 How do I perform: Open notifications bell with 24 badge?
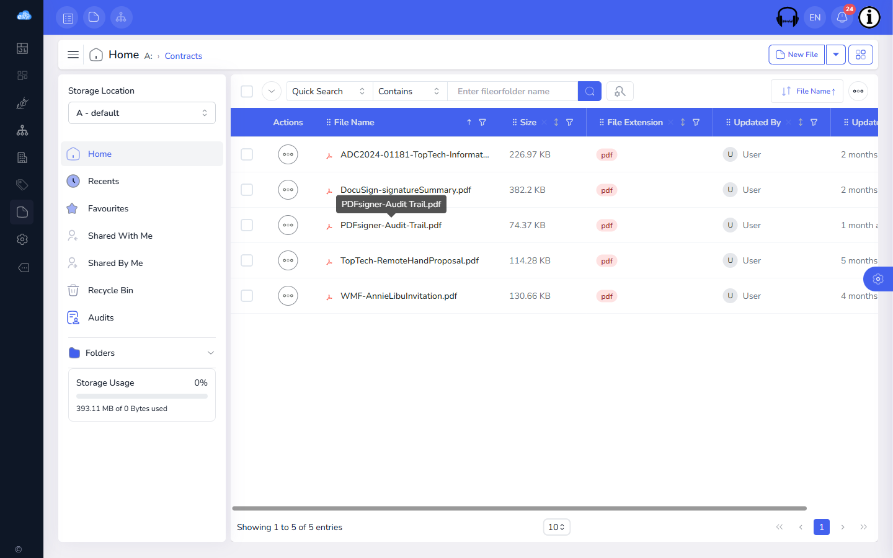click(x=842, y=17)
